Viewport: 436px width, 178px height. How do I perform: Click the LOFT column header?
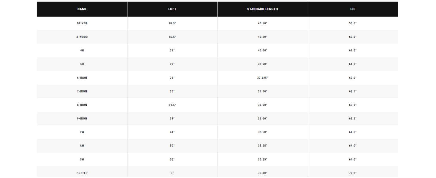172,9
